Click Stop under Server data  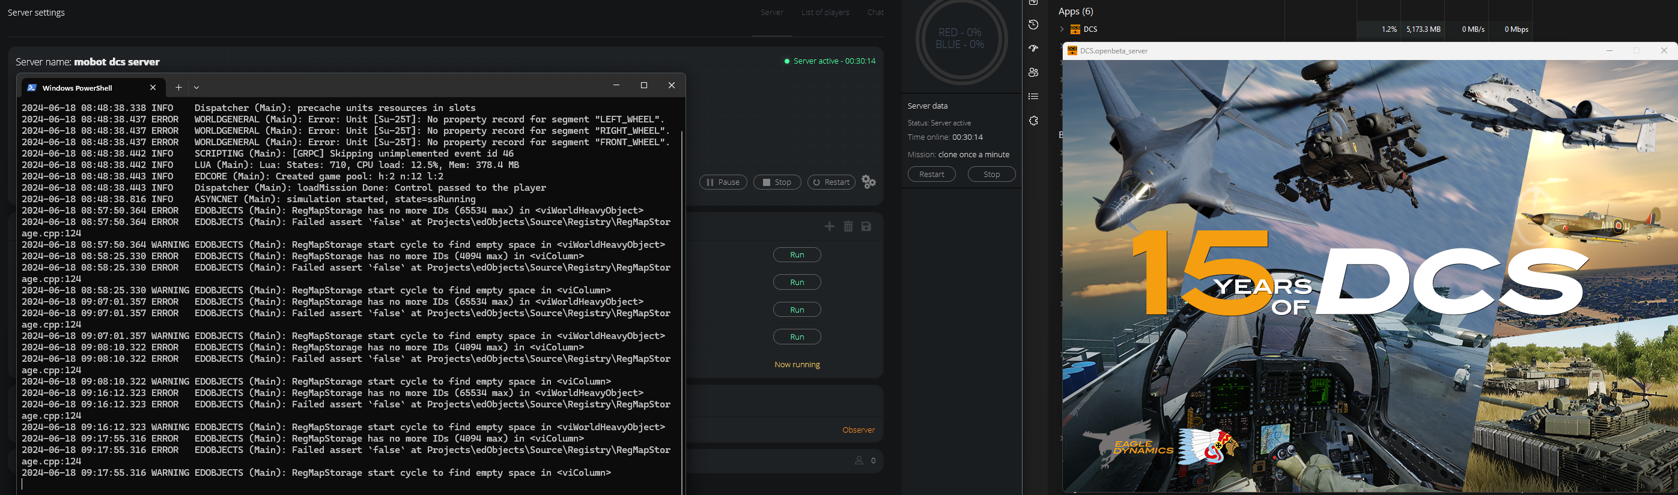(991, 175)
